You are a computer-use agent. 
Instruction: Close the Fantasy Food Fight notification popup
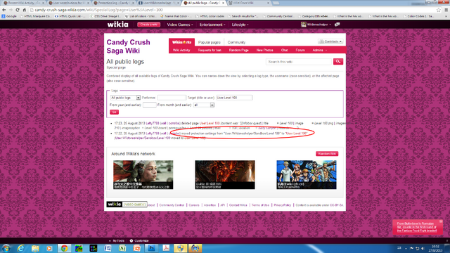(441, 221)
